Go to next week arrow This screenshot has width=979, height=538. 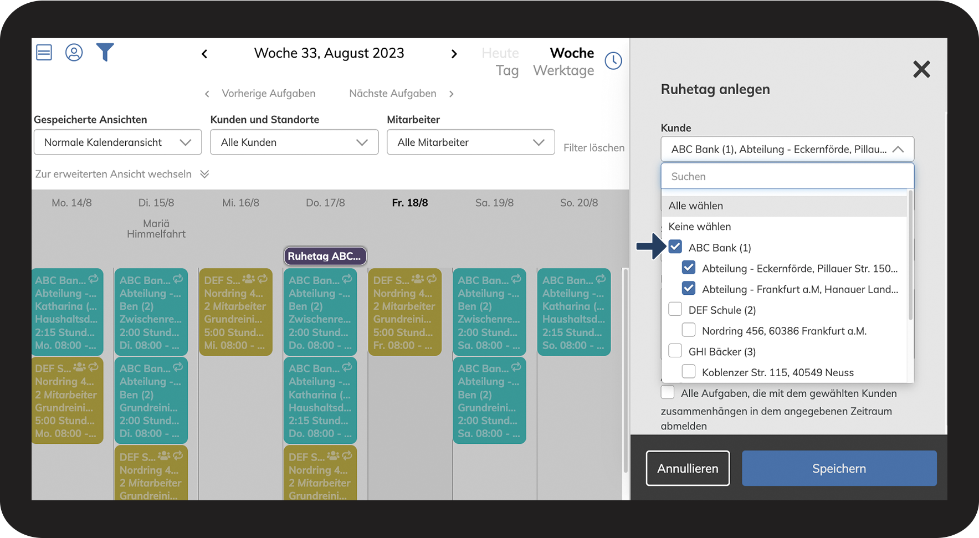coord(454,54)
